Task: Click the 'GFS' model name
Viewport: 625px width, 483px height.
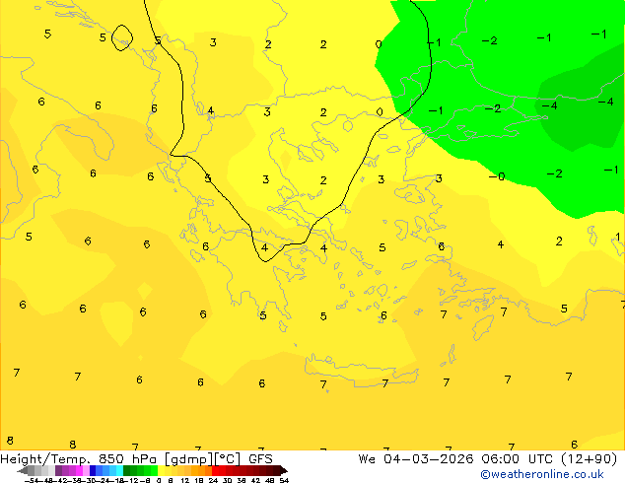Action: [x=260, y=459]
